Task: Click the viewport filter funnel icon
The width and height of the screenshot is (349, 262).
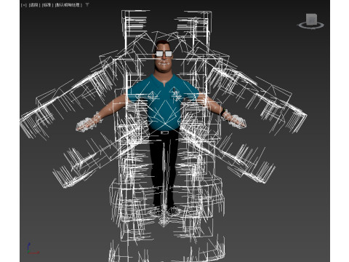Action: 87,4
